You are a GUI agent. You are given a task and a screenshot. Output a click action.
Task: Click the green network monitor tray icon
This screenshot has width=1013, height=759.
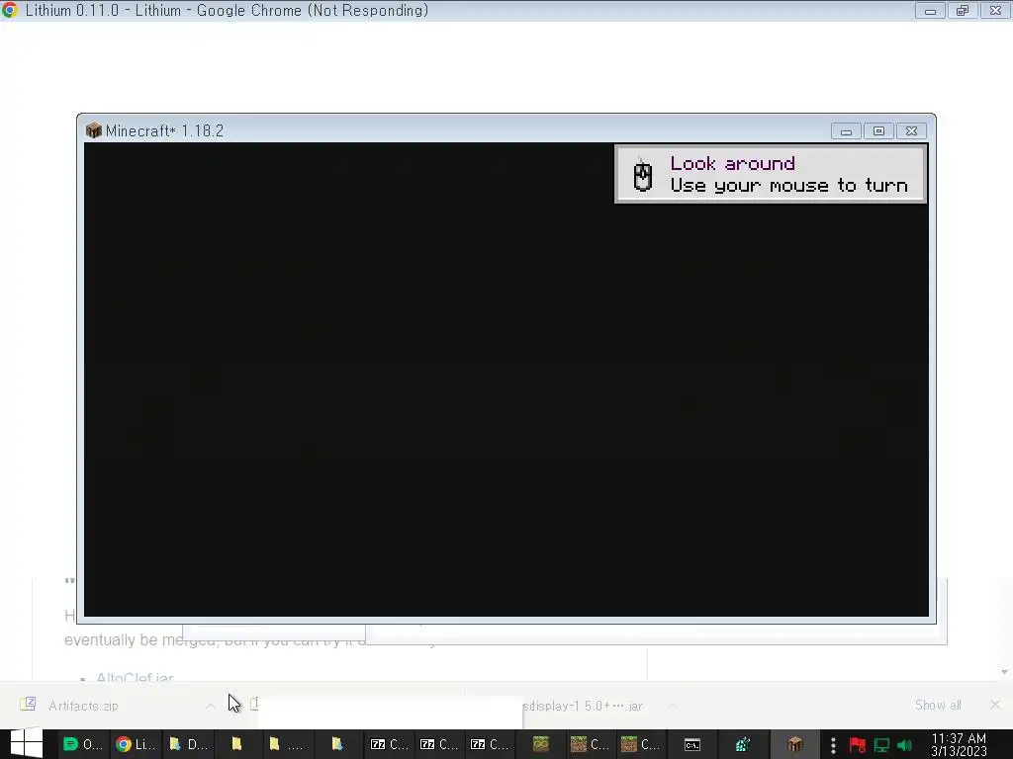[881, 745]
